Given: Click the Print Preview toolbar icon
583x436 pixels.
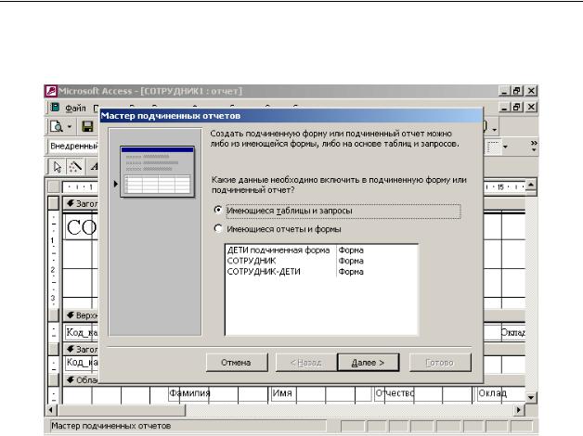Looking at the screenshot, I should [x=57, y=127].
